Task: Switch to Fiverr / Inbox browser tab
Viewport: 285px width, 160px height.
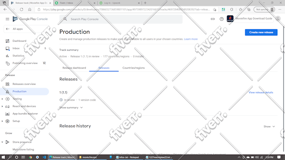Action: pyautogui.click(x=75, y=3)
